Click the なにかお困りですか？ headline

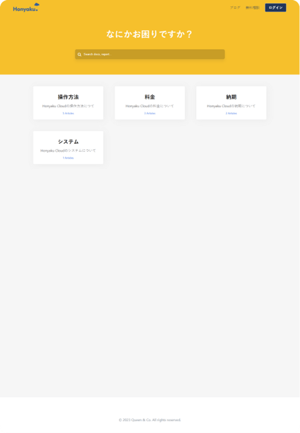(x=149, y=34)
